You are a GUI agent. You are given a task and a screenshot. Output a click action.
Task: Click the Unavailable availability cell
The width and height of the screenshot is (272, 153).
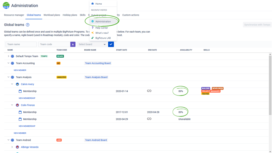coord(184,119)
